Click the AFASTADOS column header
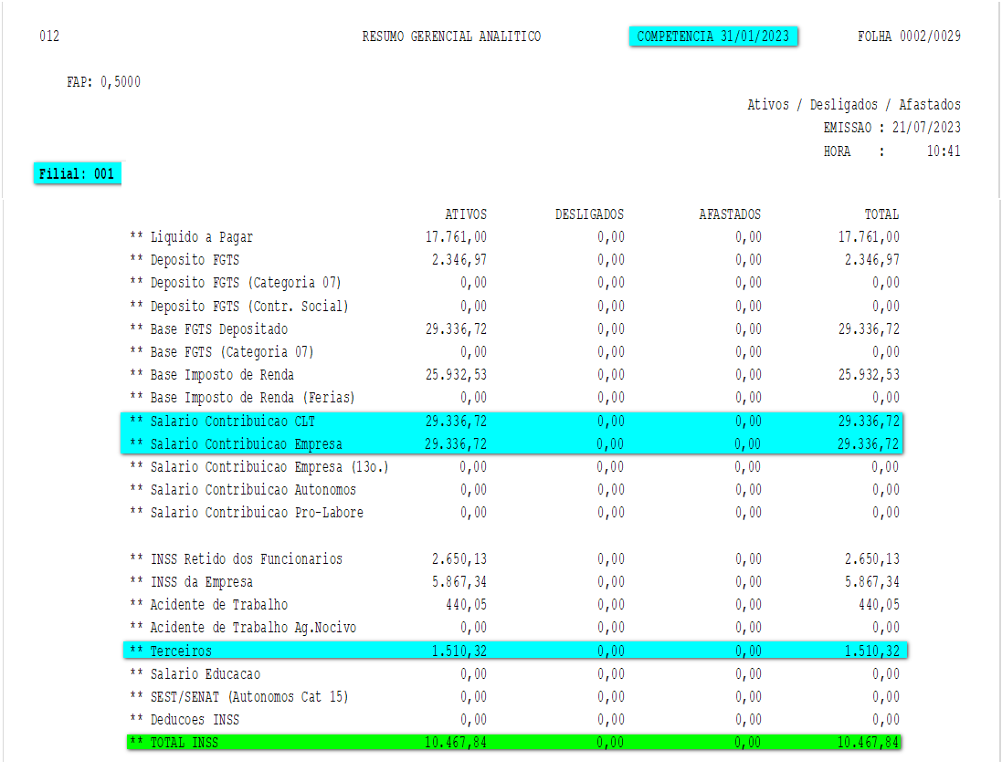The image size is (1002, 771). [730, 214]
